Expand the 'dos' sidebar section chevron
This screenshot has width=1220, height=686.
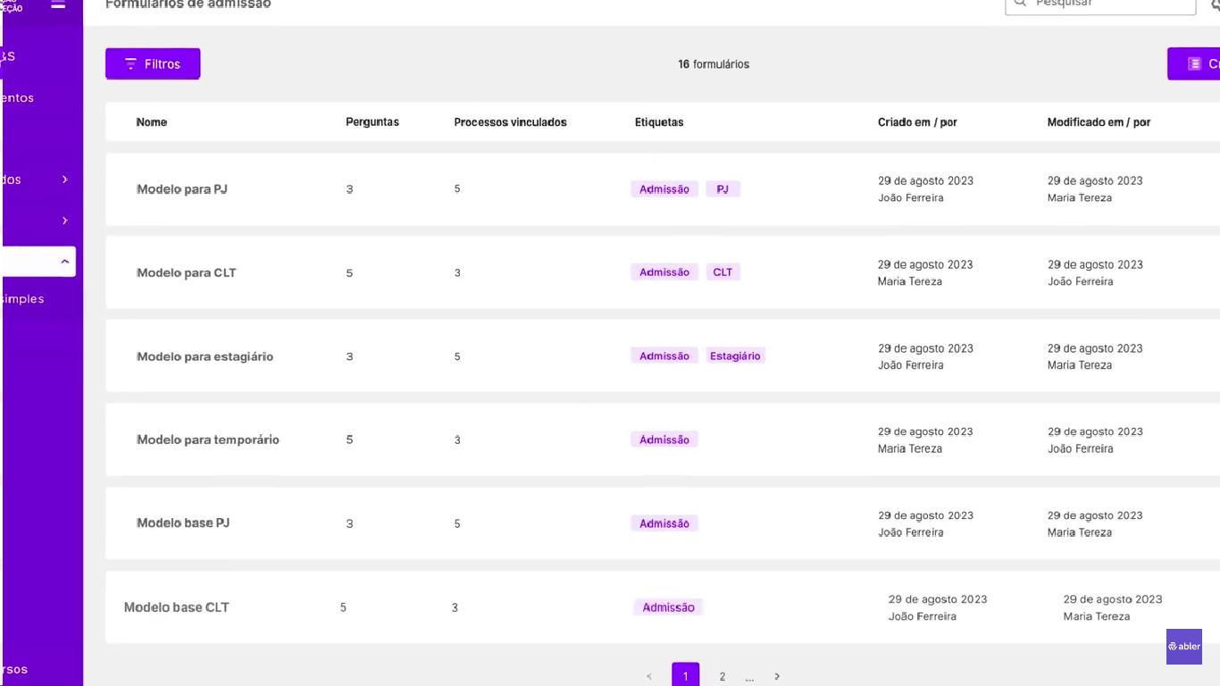(x=63, y=179)
